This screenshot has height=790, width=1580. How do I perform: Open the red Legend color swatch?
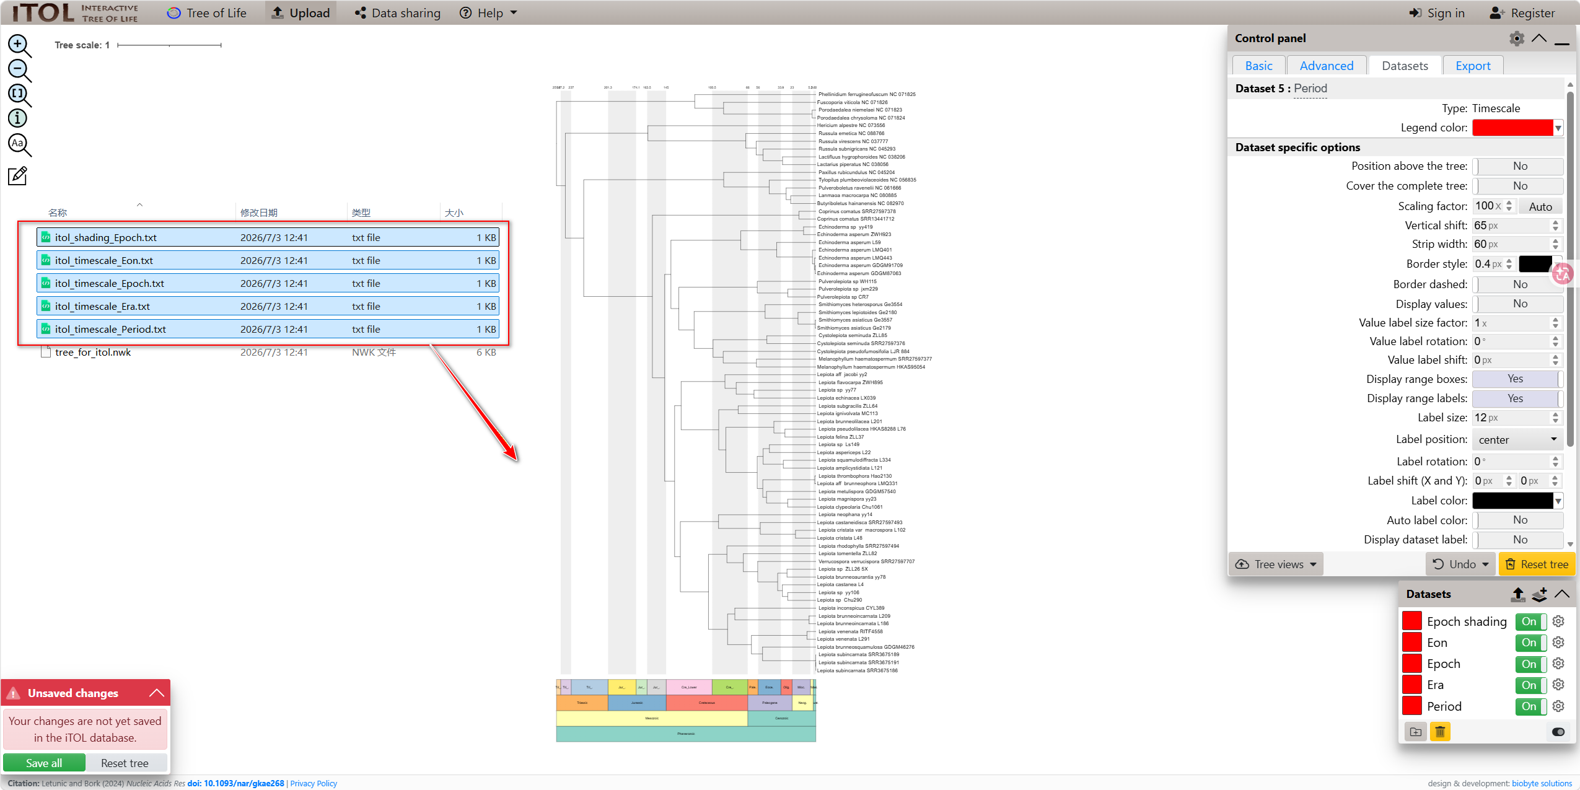1517,128
